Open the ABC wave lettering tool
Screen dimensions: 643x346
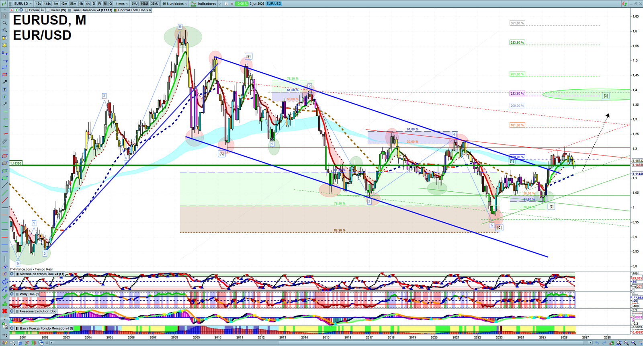[5, 289]
